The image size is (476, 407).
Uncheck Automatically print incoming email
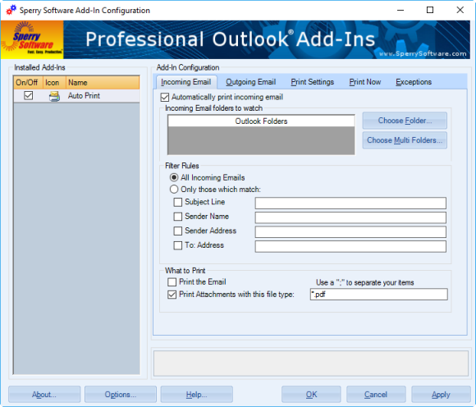click(x=164, y=98)
